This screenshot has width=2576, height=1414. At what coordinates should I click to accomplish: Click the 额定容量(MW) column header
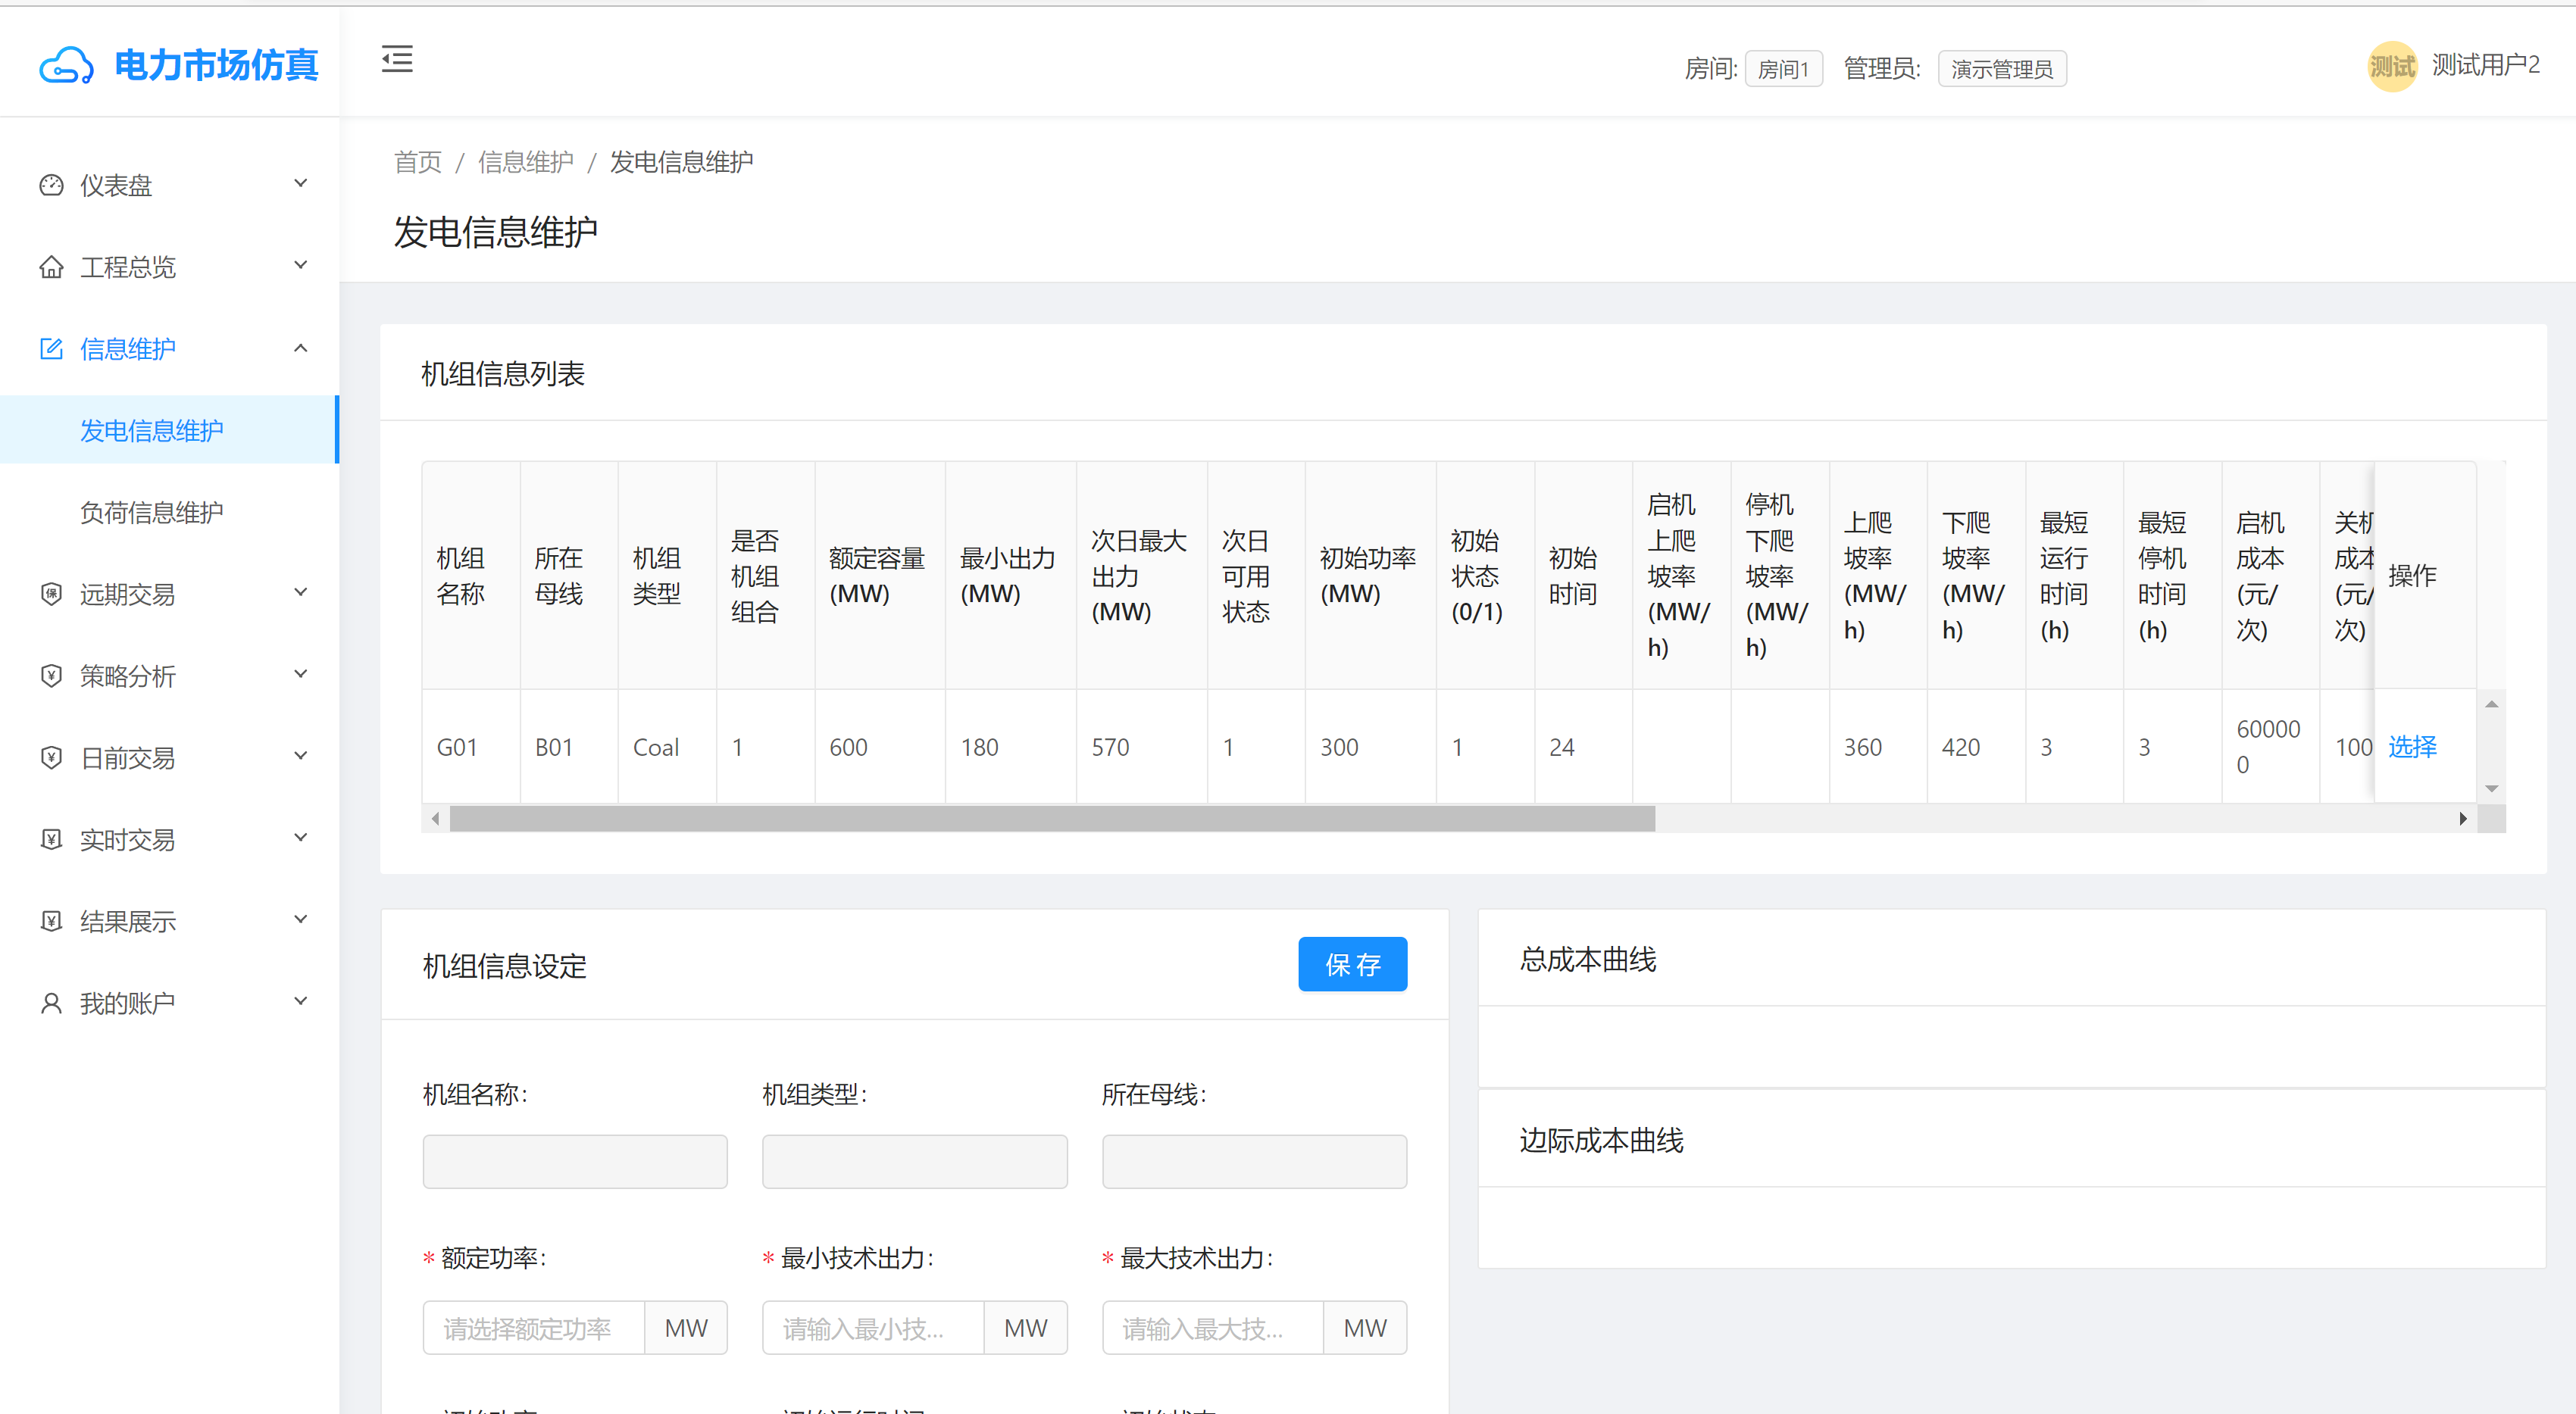coord(879,576)
